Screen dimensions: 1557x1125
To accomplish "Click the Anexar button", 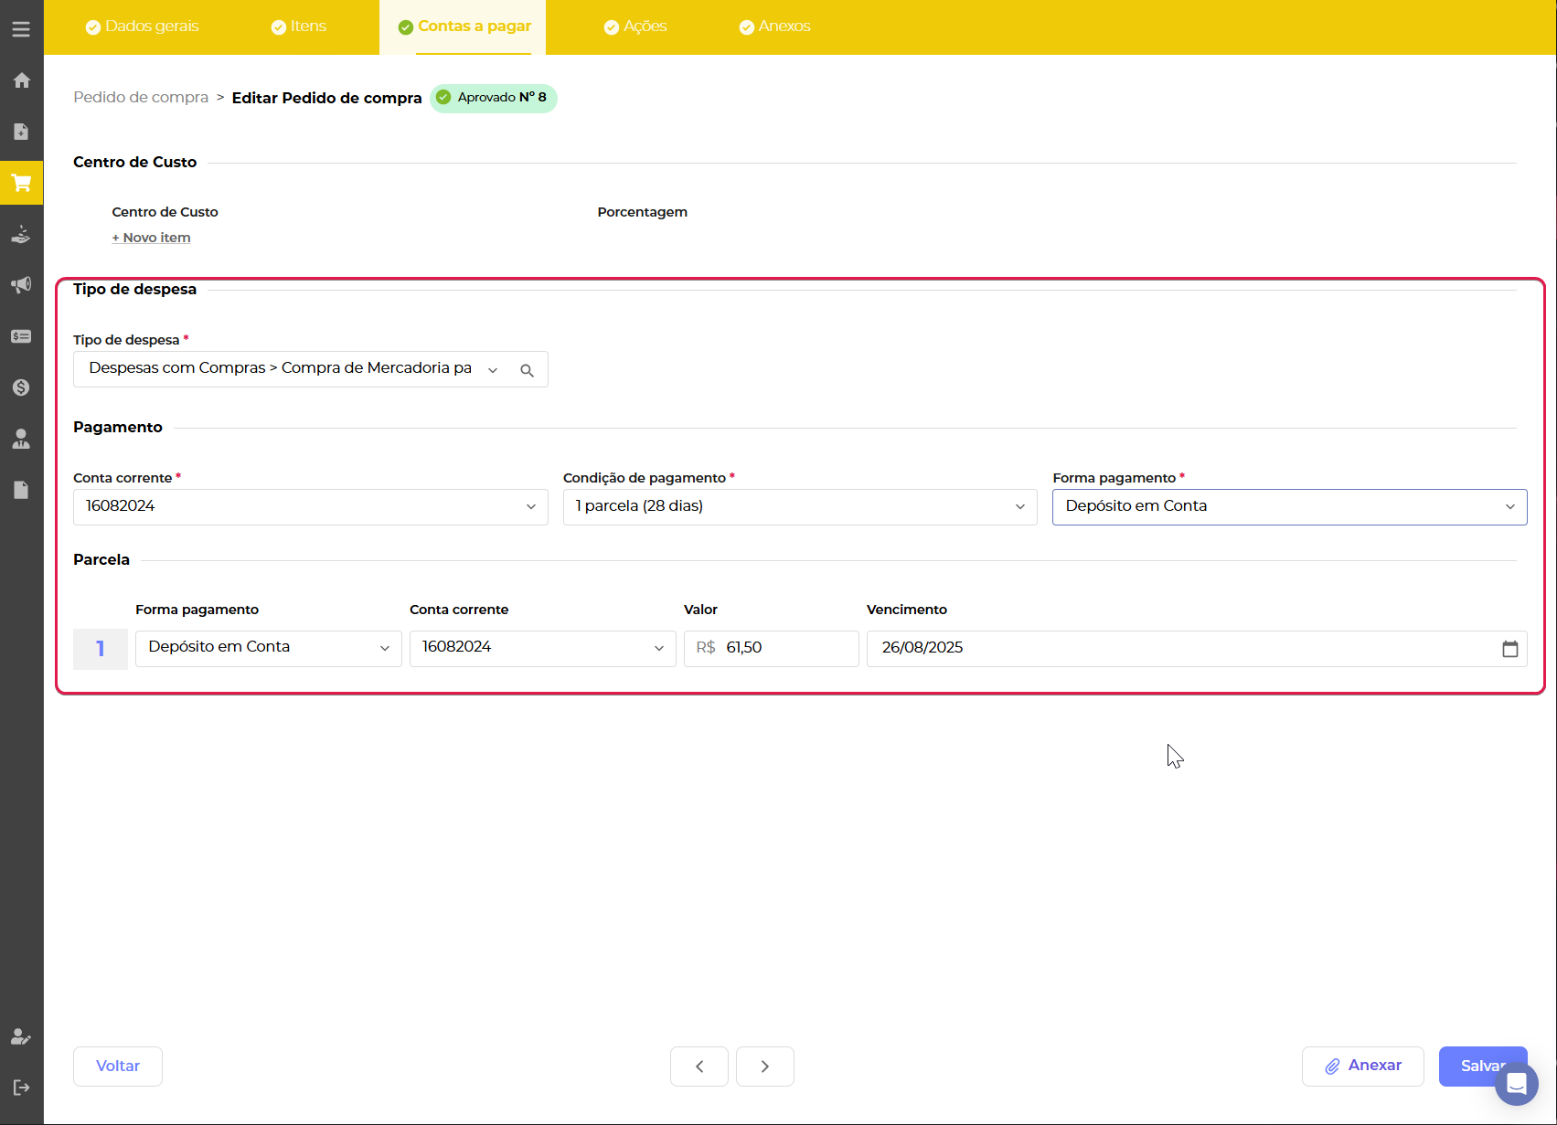I will pyautogui.click(x=1362, y=1067).
